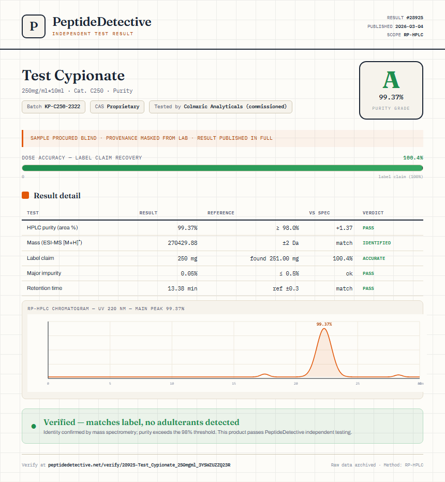Click the orange square beside Result detail
The image size is (445, 482).
25,195
